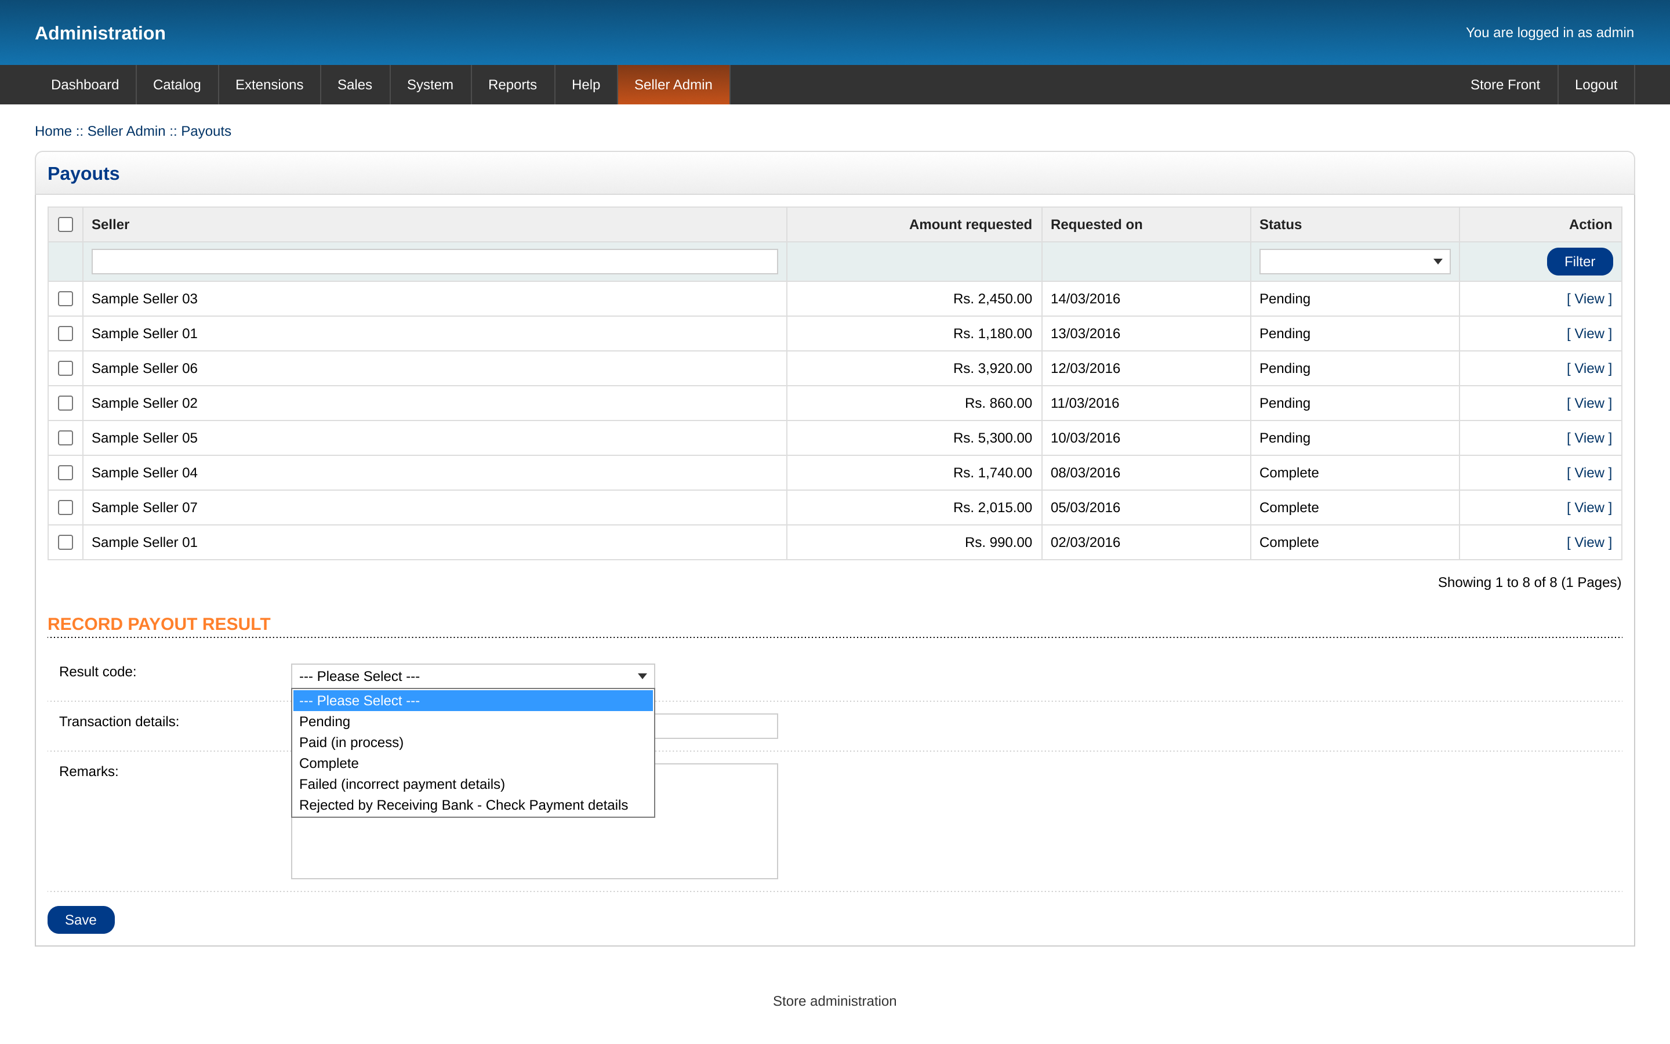Click into the Transaction details field
Image resolution: width=1670 pixels, height=1044 pixels.
coord(716,726)
